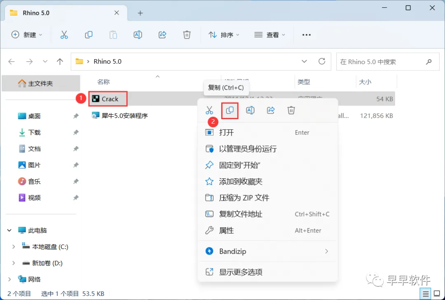The height and width of the screenshot is (300, 445).
Task: Click the search magnifier icon
Action: 429,61
